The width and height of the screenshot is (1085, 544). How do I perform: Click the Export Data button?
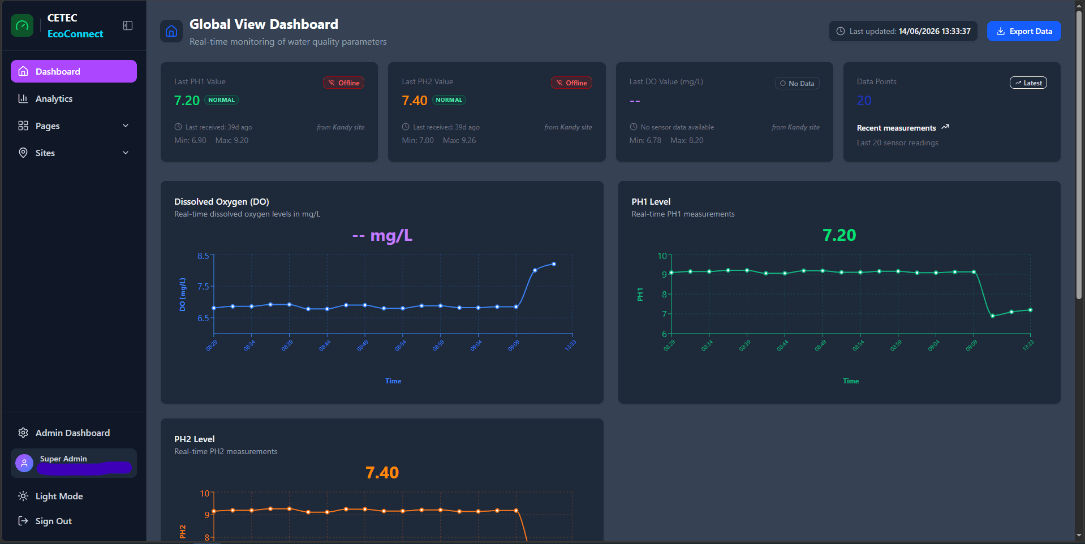click(1024, 31)
